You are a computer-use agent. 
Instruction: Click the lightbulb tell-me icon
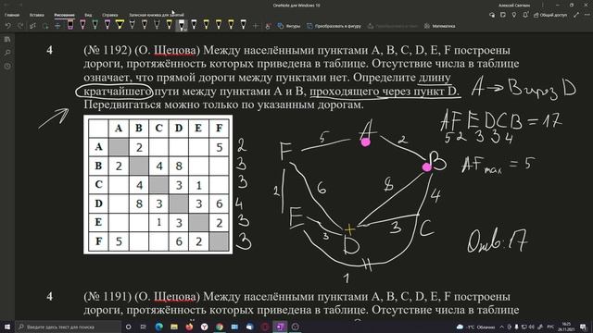pos(513,15)
